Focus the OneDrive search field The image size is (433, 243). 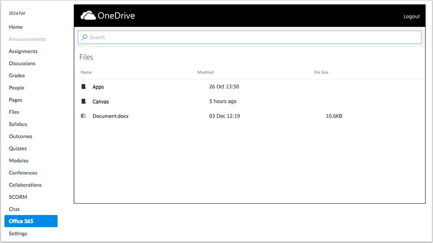tap(250, 37)
